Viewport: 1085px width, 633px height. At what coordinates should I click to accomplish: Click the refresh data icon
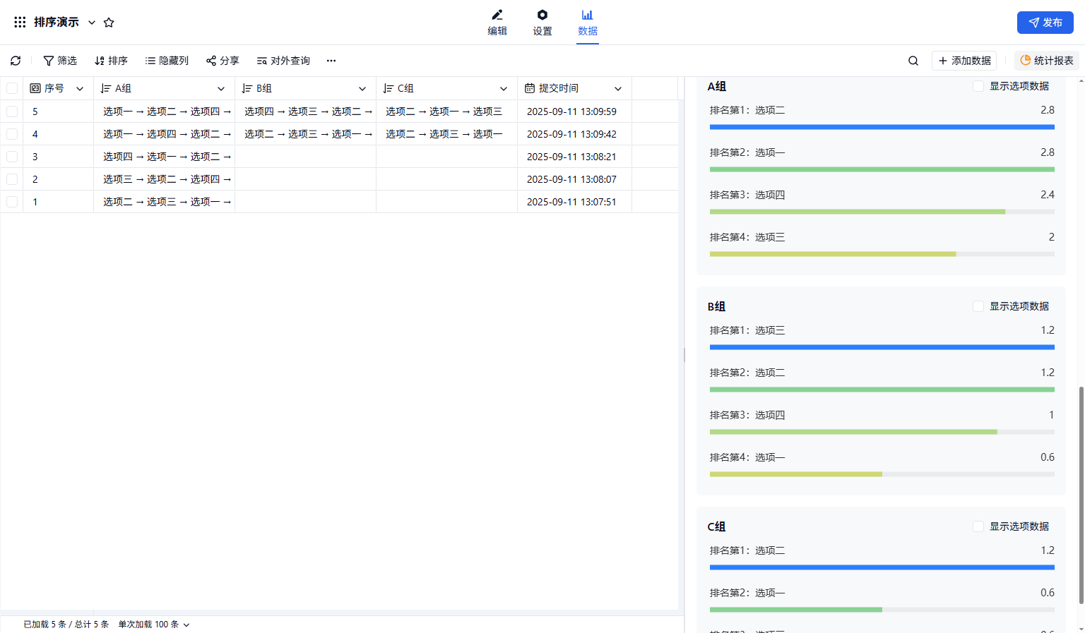coord(16,61)
